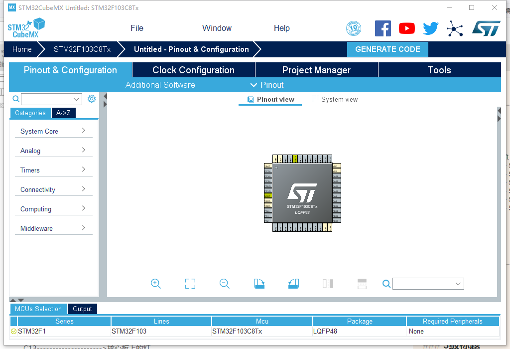
Task: Open the YouTube icon link
Action: pos(406,28)
